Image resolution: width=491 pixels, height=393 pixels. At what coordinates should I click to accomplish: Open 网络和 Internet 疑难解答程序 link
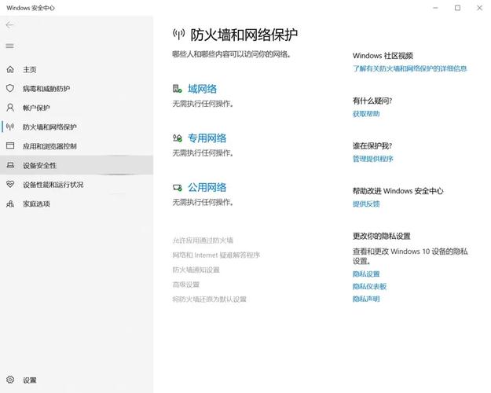pyautogui.click(x=216, y=255)
